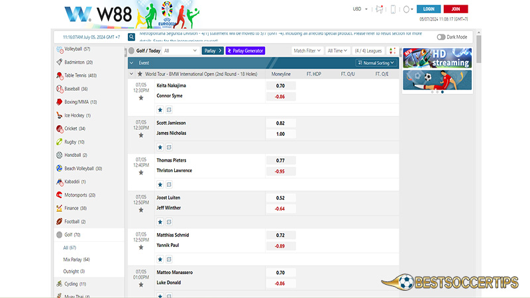Open stats icon for Jamieson vs Nicholas
The image size is (530, 298).
coord(169,147)
